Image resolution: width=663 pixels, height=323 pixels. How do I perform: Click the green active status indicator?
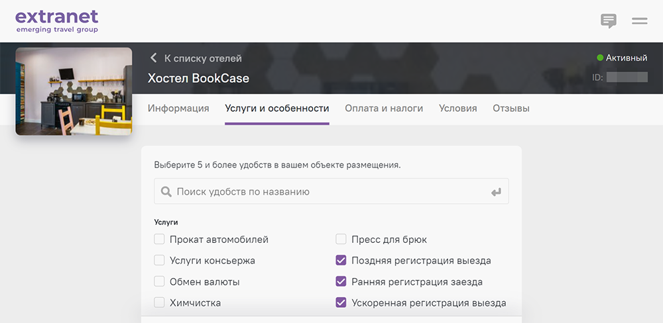[x=600, y=58]
